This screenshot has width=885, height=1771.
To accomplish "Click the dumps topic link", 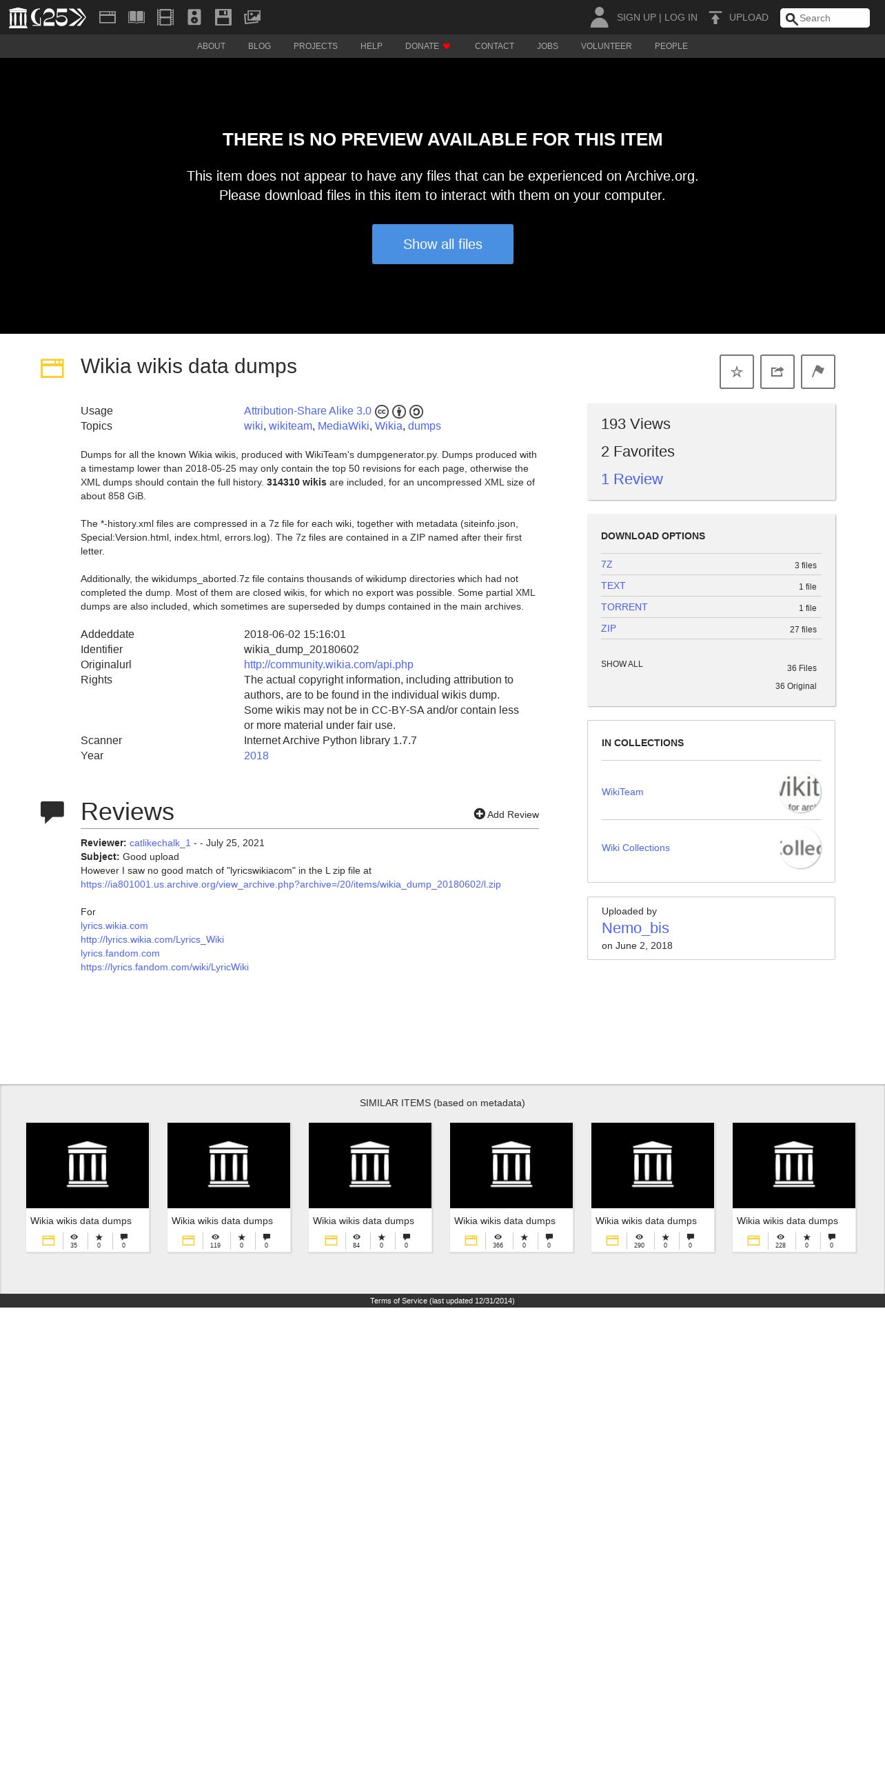I will coord(425,426).
